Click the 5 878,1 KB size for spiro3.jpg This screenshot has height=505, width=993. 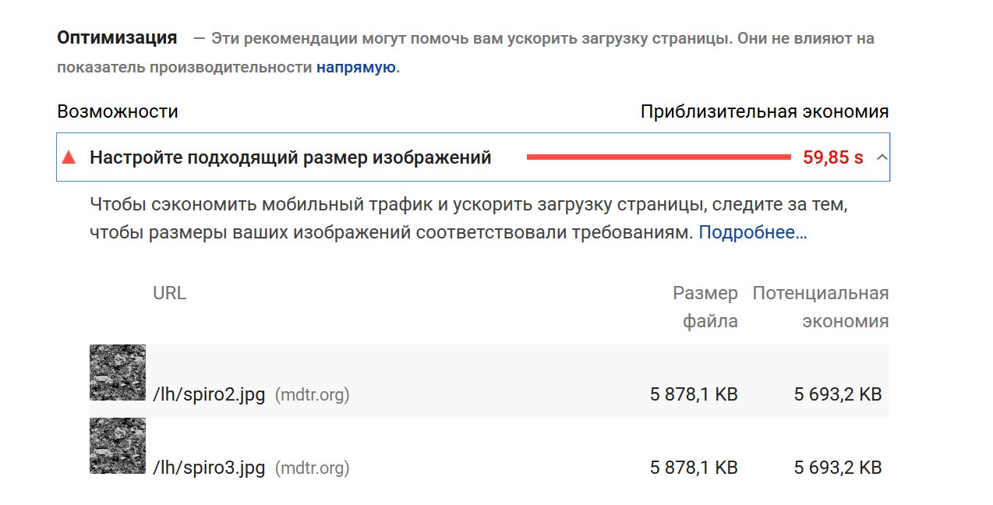694,468
